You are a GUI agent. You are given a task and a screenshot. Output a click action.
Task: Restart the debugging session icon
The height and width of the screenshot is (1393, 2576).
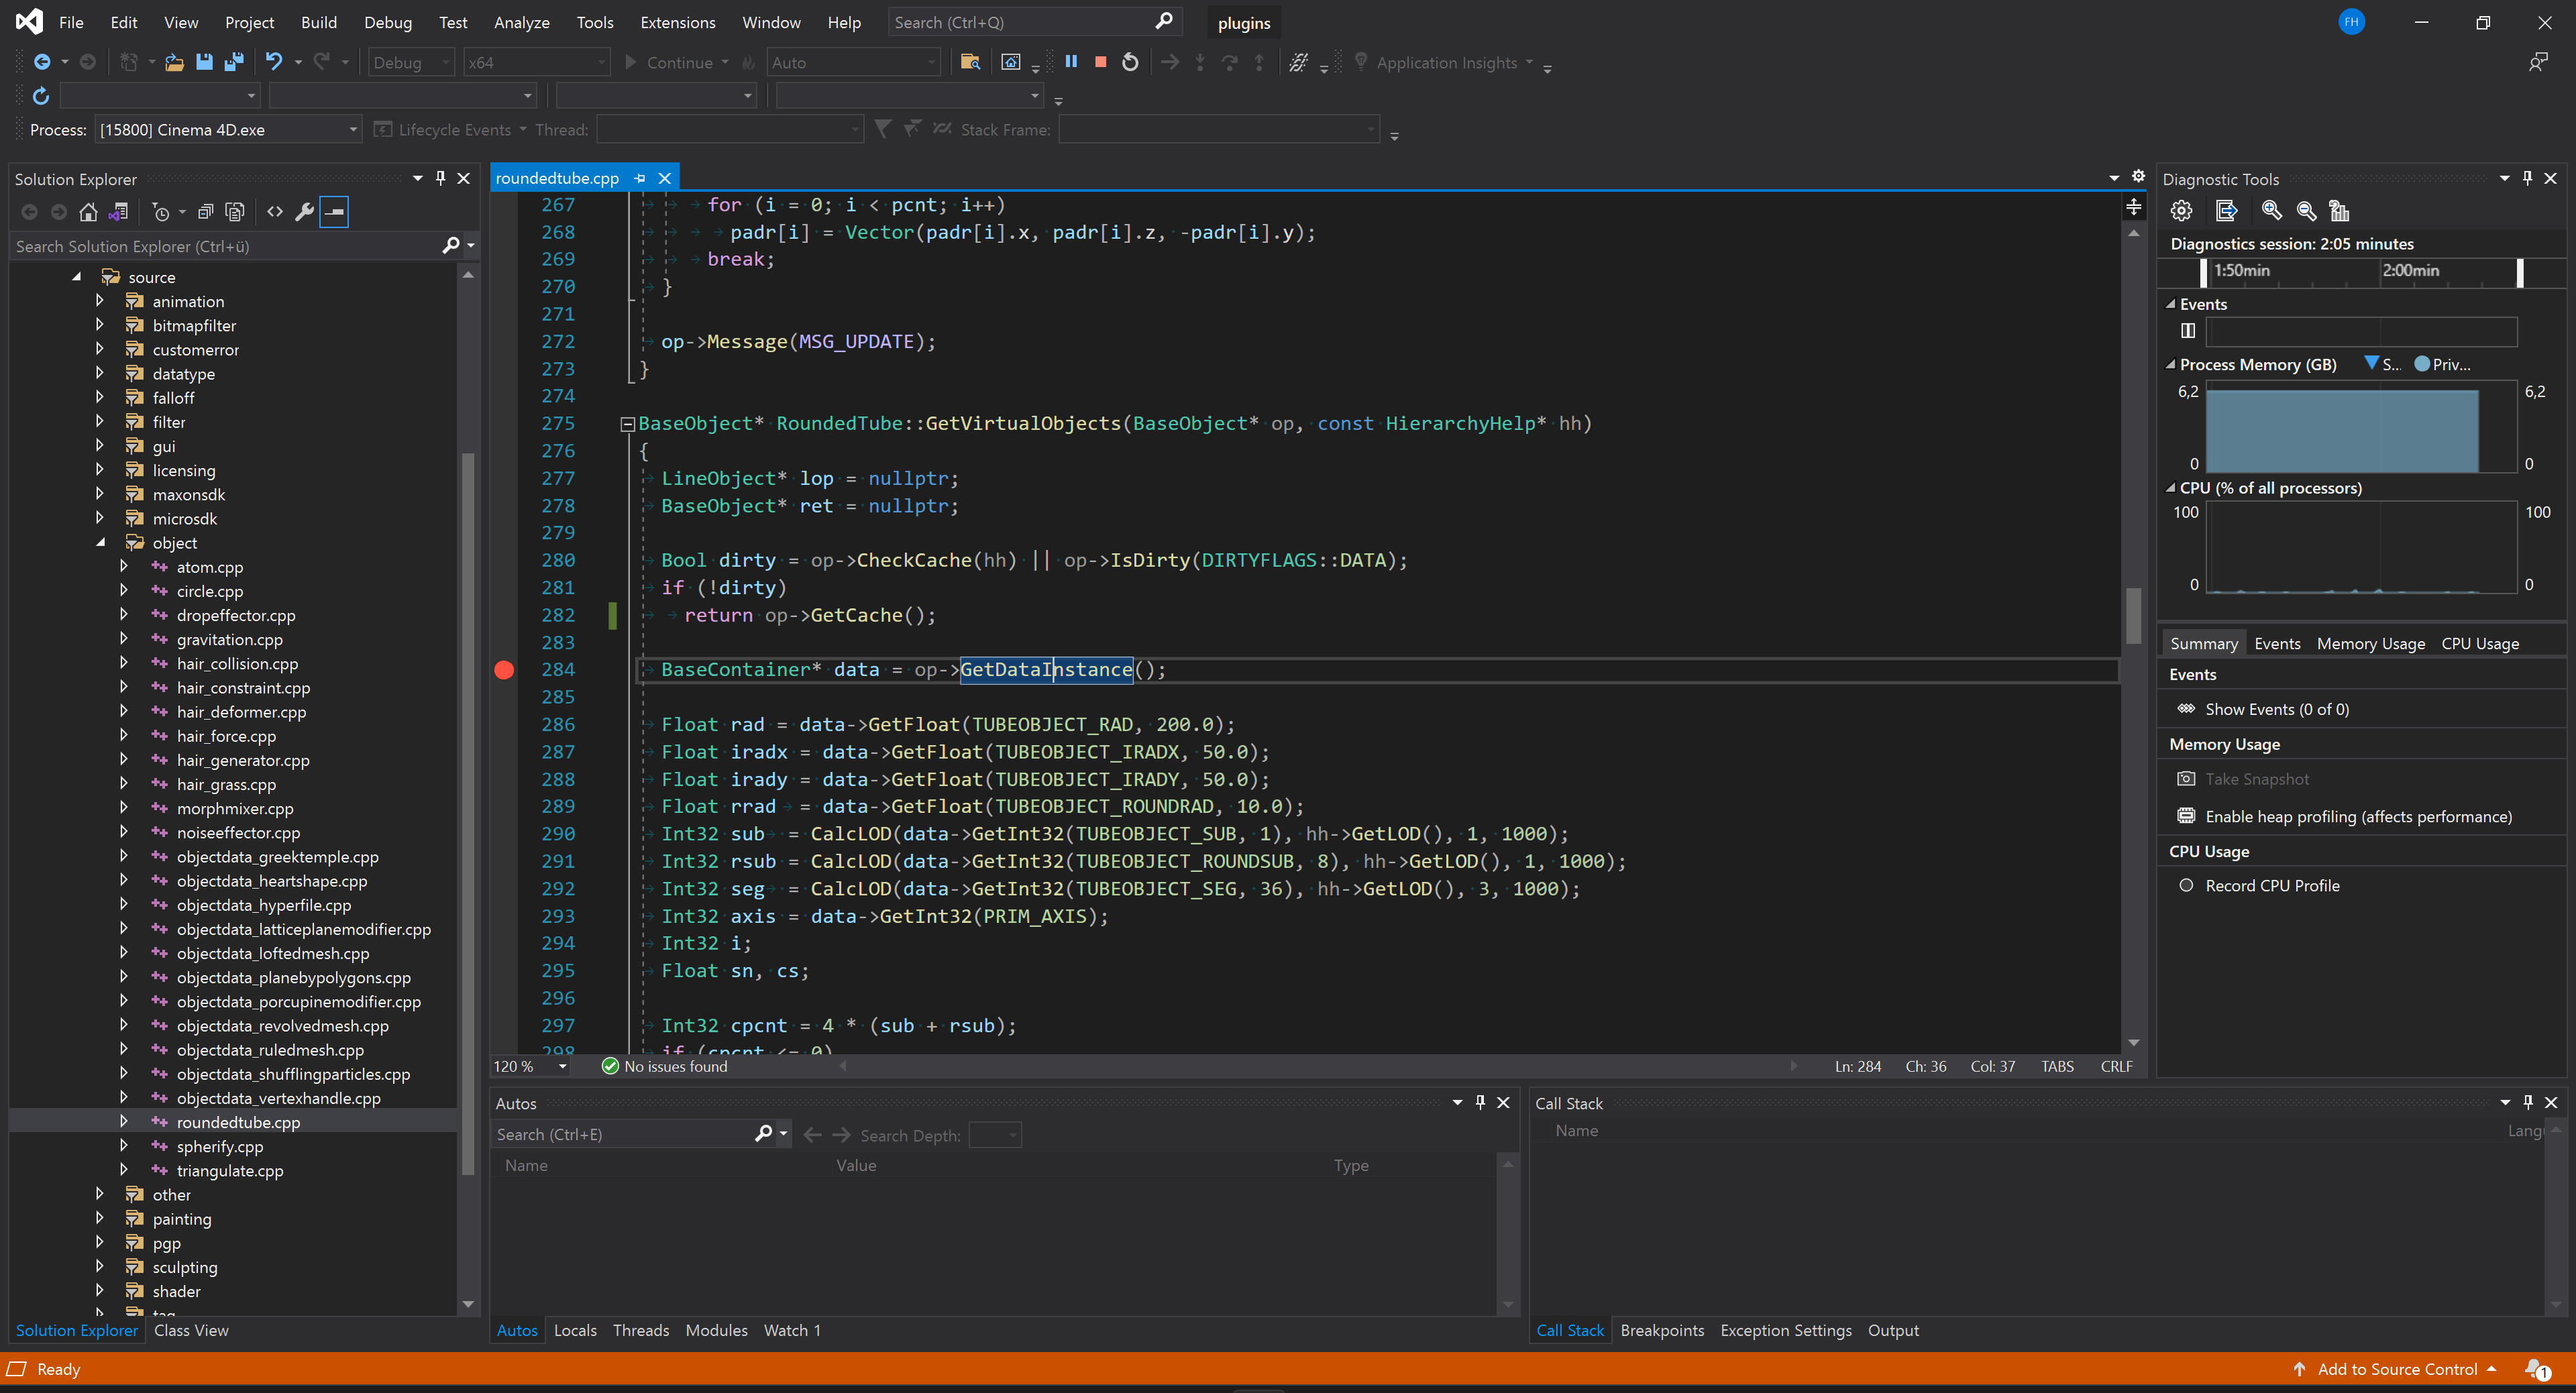1130,61
